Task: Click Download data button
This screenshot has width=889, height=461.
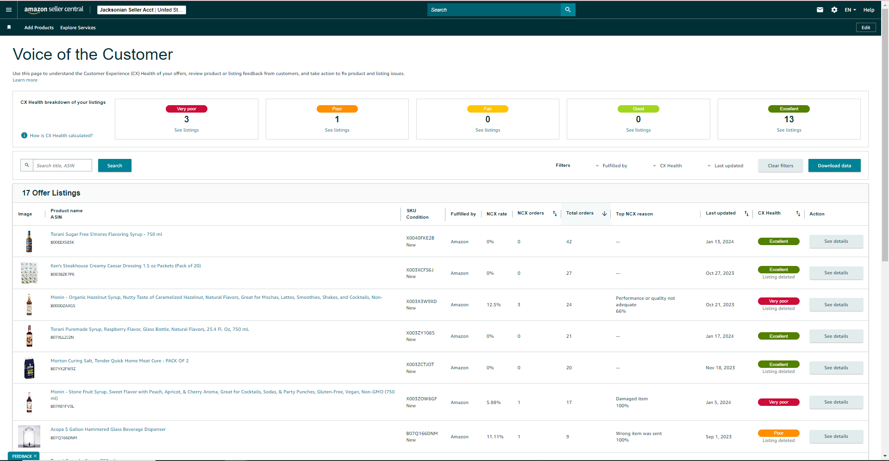Action: 834,165
